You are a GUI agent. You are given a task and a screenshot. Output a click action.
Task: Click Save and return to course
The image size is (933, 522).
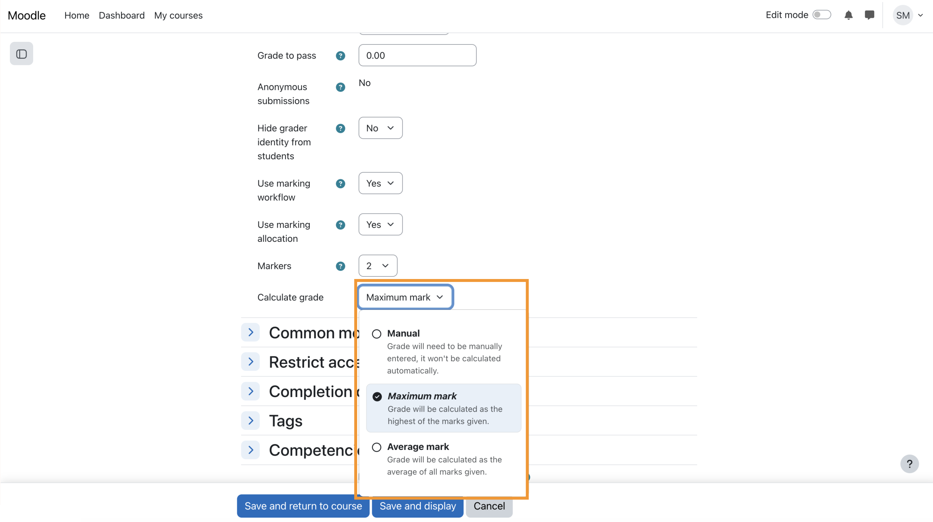click(303, 506)
